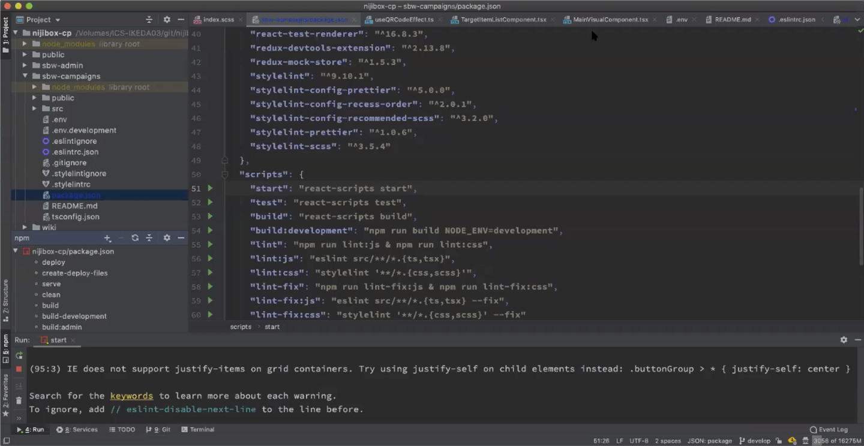Open Run tool window settings gear
The width and height of the screenshot is (864, 446).
click(844, 340)
